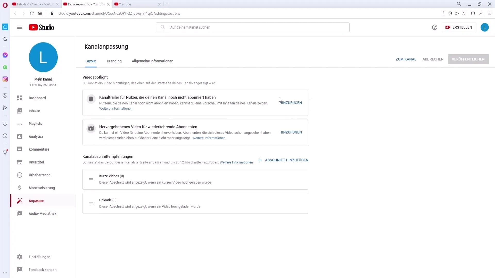This screenshot has width=495, height=278.
Task: Click Weitere Informationen link for Abonnenten
Action: coord(209,138)
